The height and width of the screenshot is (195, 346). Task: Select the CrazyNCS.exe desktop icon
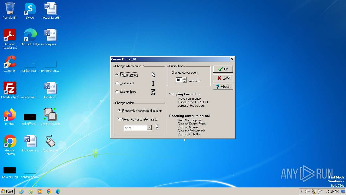50,117
